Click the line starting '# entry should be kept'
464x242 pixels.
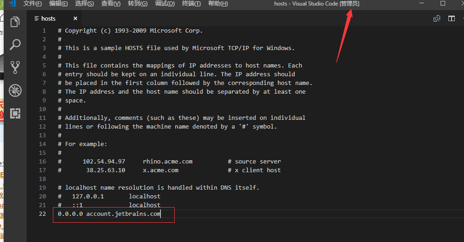point(177,74)
